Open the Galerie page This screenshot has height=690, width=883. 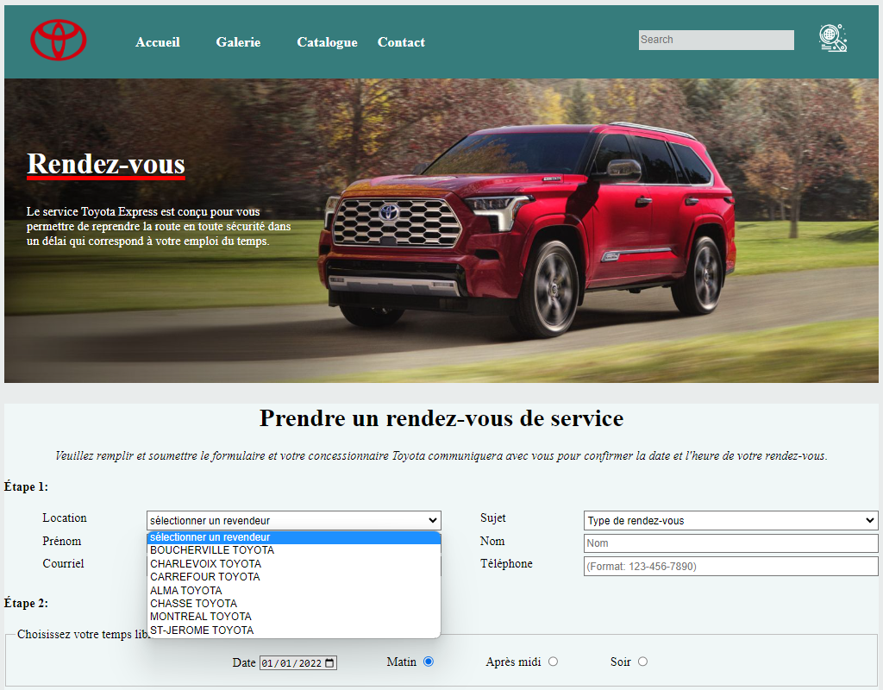click(x=238, y=41)
